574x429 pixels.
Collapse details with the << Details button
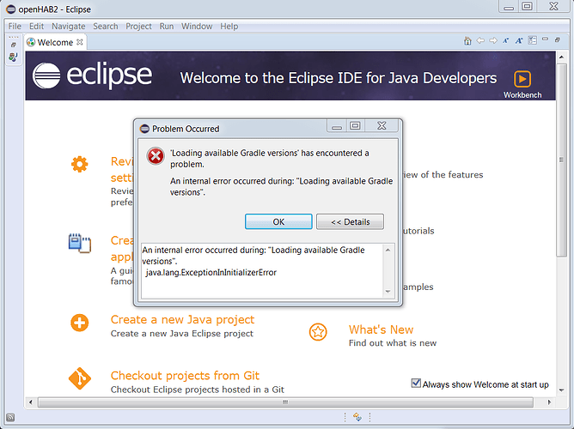pos(350,222)
